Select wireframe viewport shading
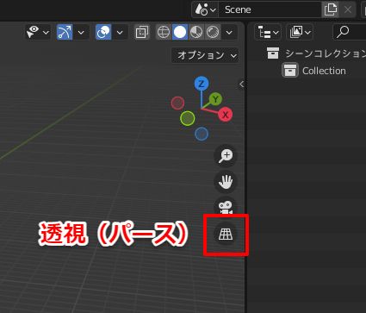The image size is (366, 313). coord(164,32)
